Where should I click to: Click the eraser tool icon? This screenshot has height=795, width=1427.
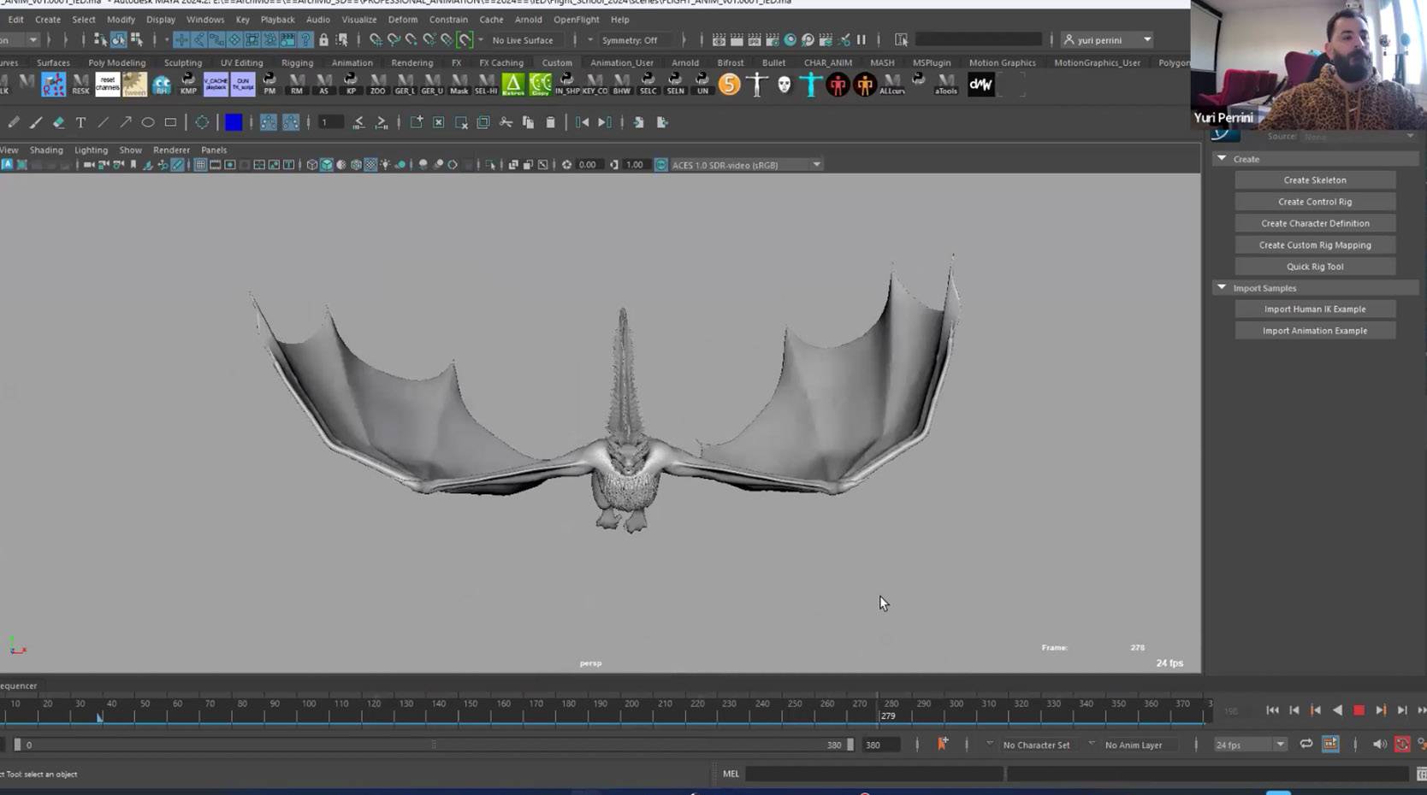58,122
